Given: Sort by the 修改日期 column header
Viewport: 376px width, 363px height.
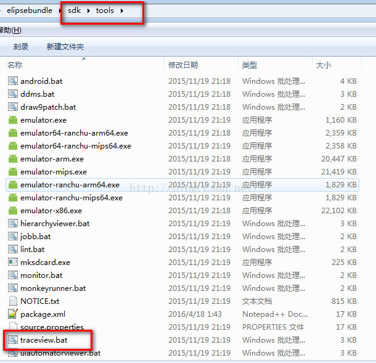Looking at the screenshot, I should point(183,65).
